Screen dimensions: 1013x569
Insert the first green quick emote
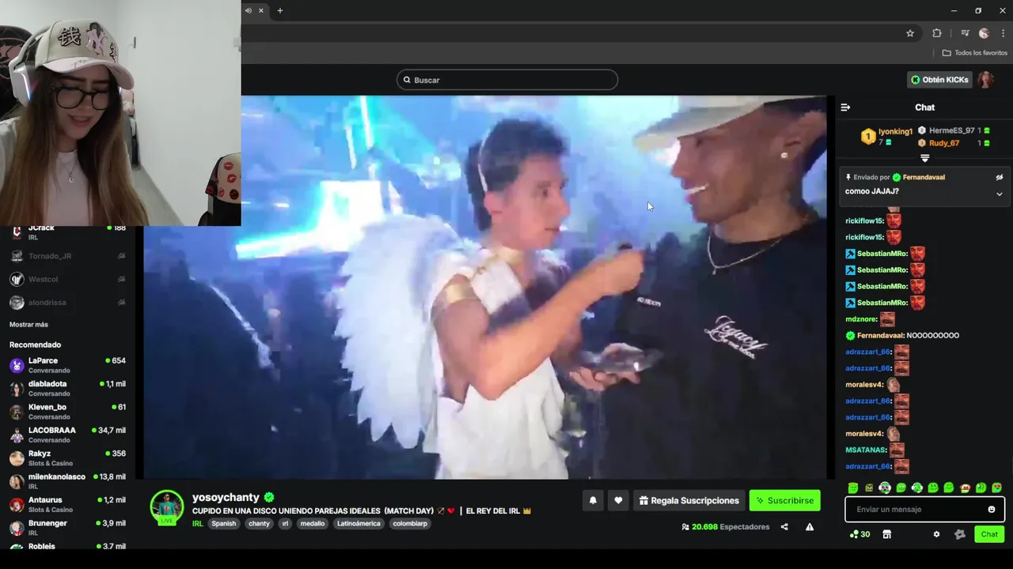coord(853,488)
